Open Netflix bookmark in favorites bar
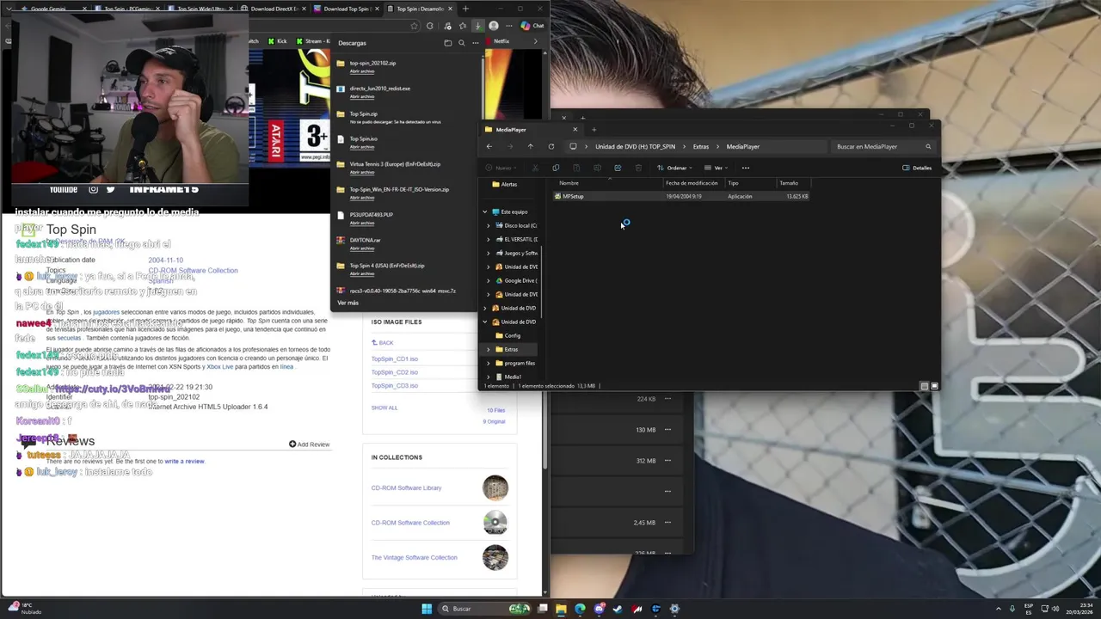 point(498,41)
